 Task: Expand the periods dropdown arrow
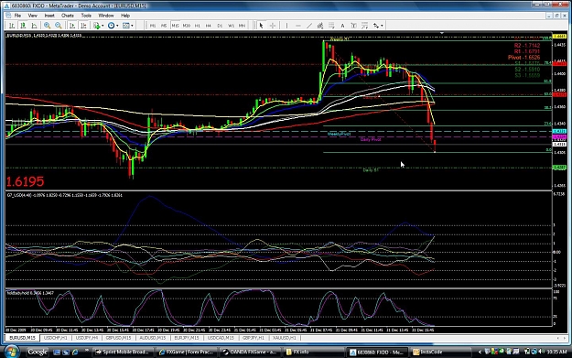(x=117, y=26)
